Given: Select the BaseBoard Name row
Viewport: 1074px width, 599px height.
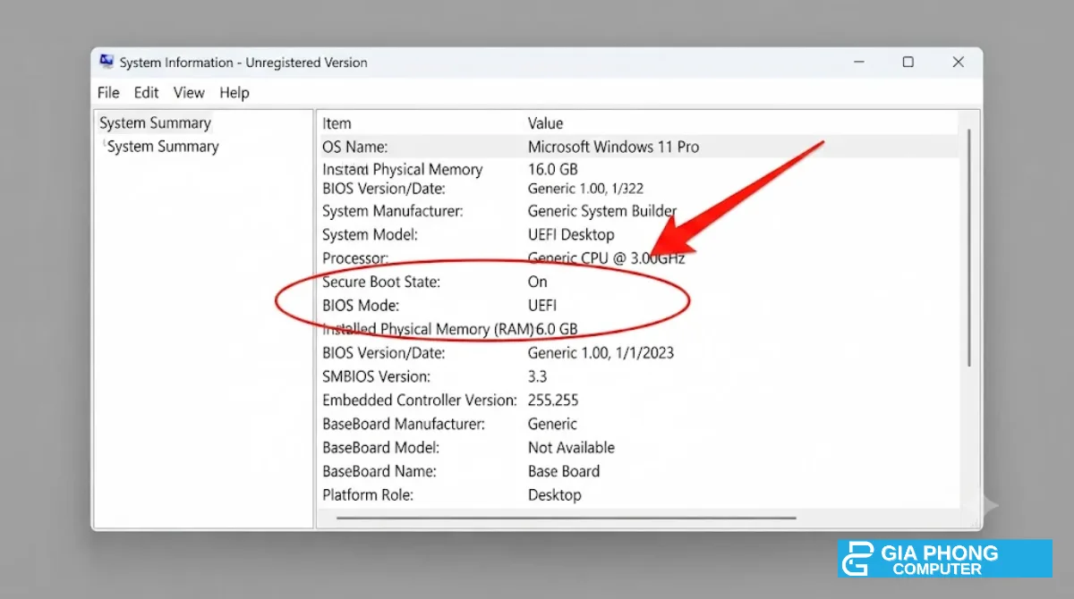Looking at the screenshot, I should tap(379, 471).
